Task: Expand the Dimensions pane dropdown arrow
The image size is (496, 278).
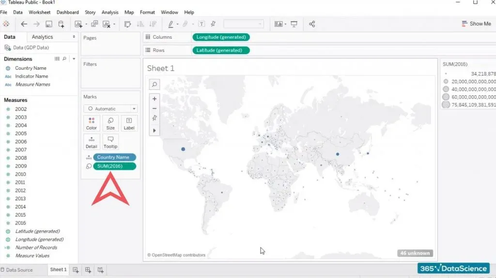Action: 74,59
